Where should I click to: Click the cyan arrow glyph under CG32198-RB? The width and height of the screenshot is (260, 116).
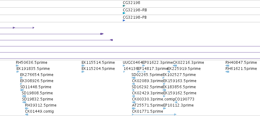124,13
